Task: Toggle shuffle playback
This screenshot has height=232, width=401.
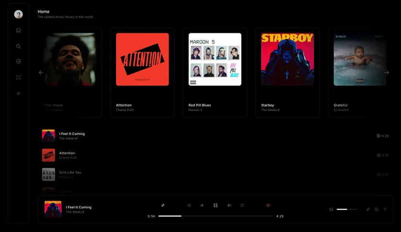Action: (189, 206)
